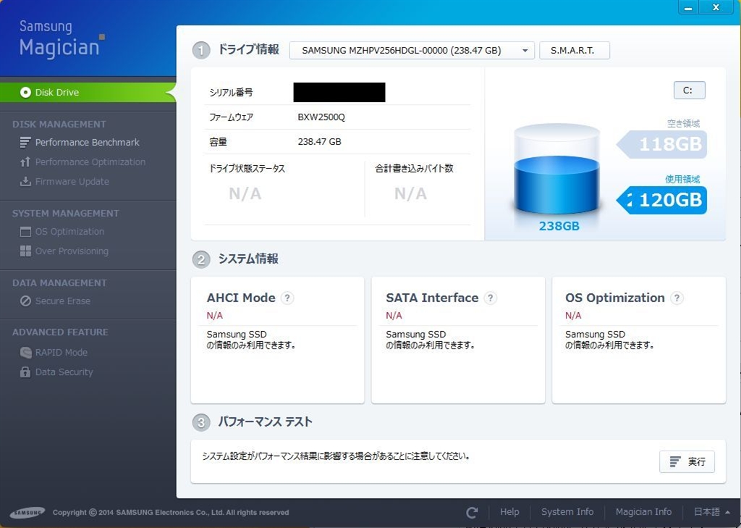Image resolution: width=741 pixels, height=528 pixels.
Task: Click the firmware value BXW2500Q
Action: pyautogui.click(x=321, y=117)
